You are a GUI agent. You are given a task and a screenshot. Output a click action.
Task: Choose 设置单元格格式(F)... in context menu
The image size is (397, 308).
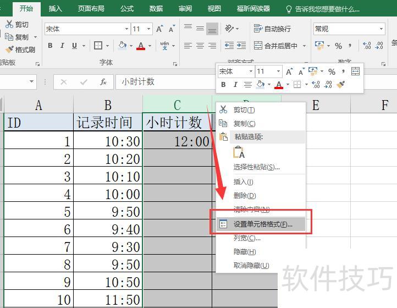tap(261, 224)
